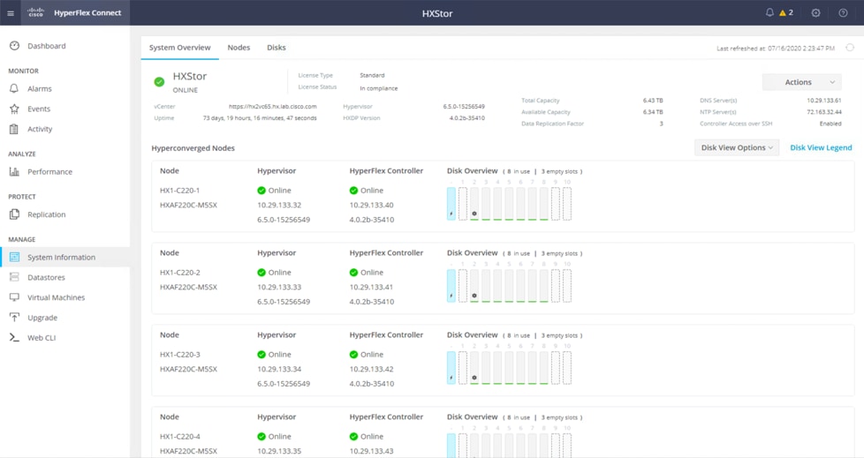Click HX1-C220-2 HyperFlex Controller Online icon

pos(353,273)
